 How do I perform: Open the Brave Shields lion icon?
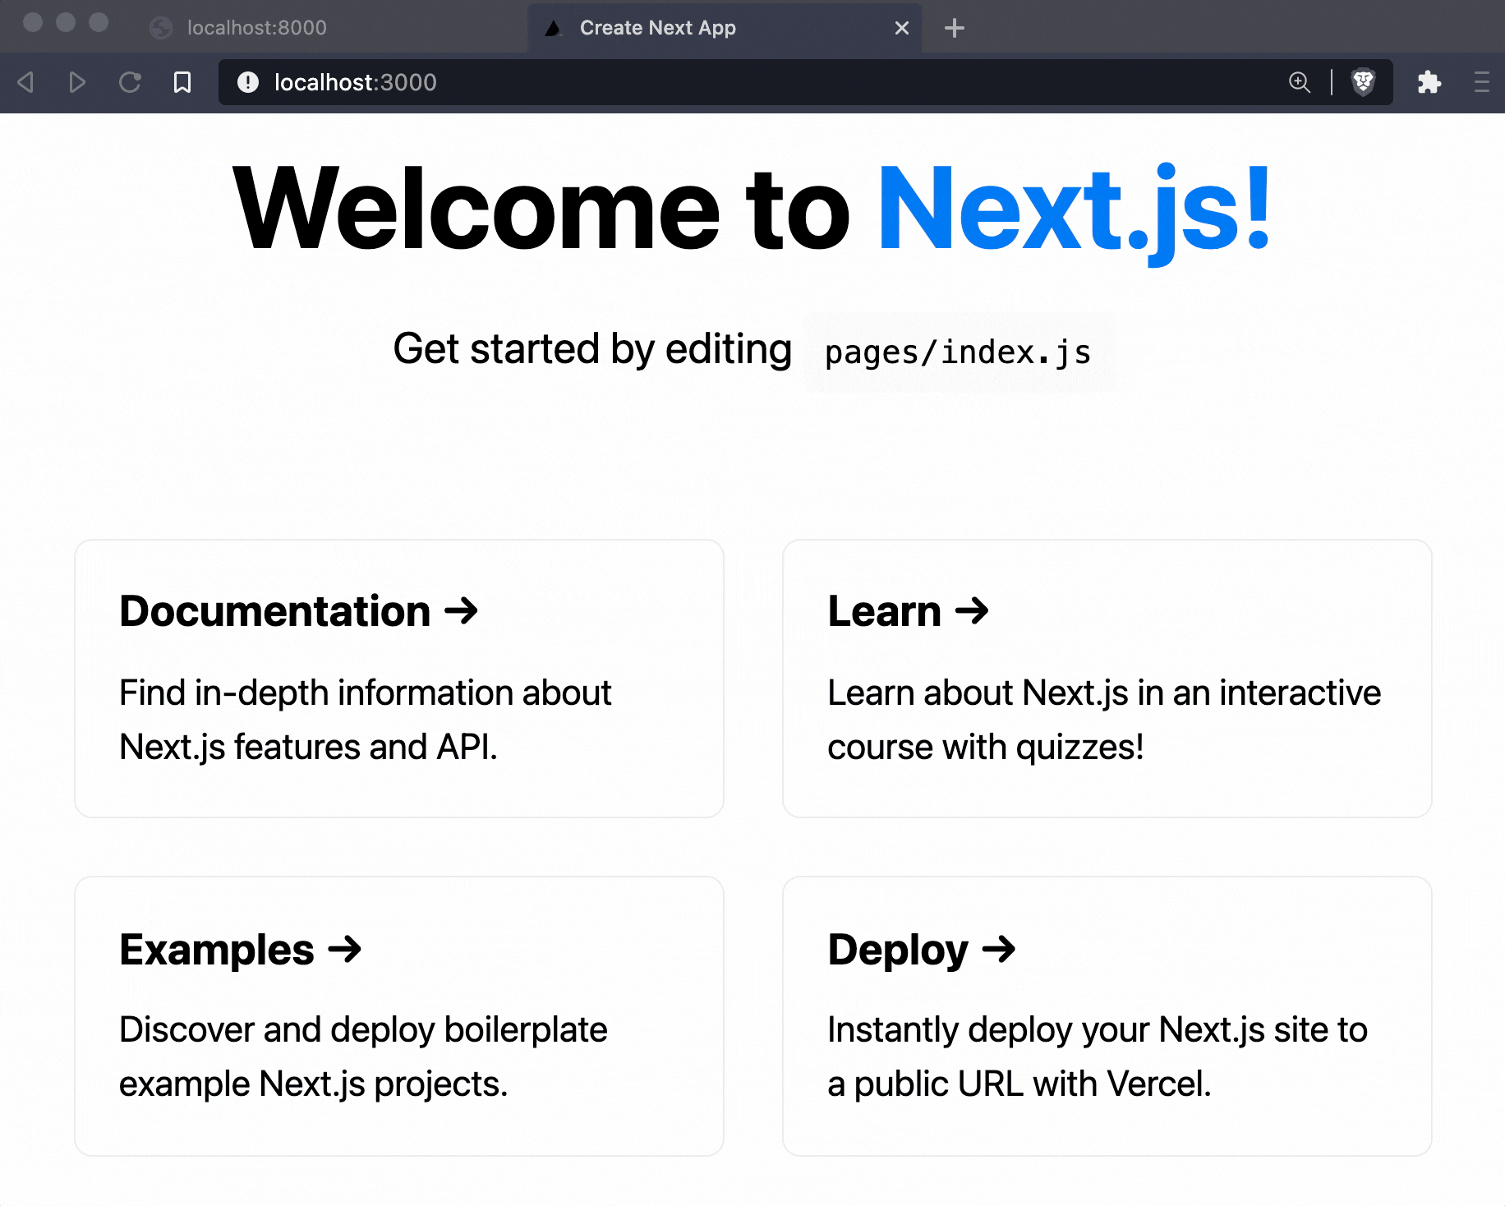(x=1363, y=82)
